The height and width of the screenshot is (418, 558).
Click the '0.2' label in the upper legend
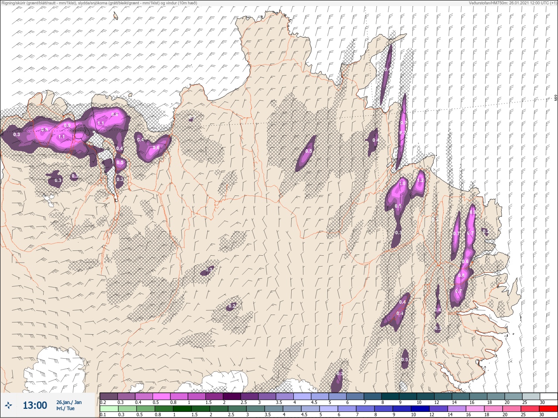pyautogui.click(x=103, y=402)
